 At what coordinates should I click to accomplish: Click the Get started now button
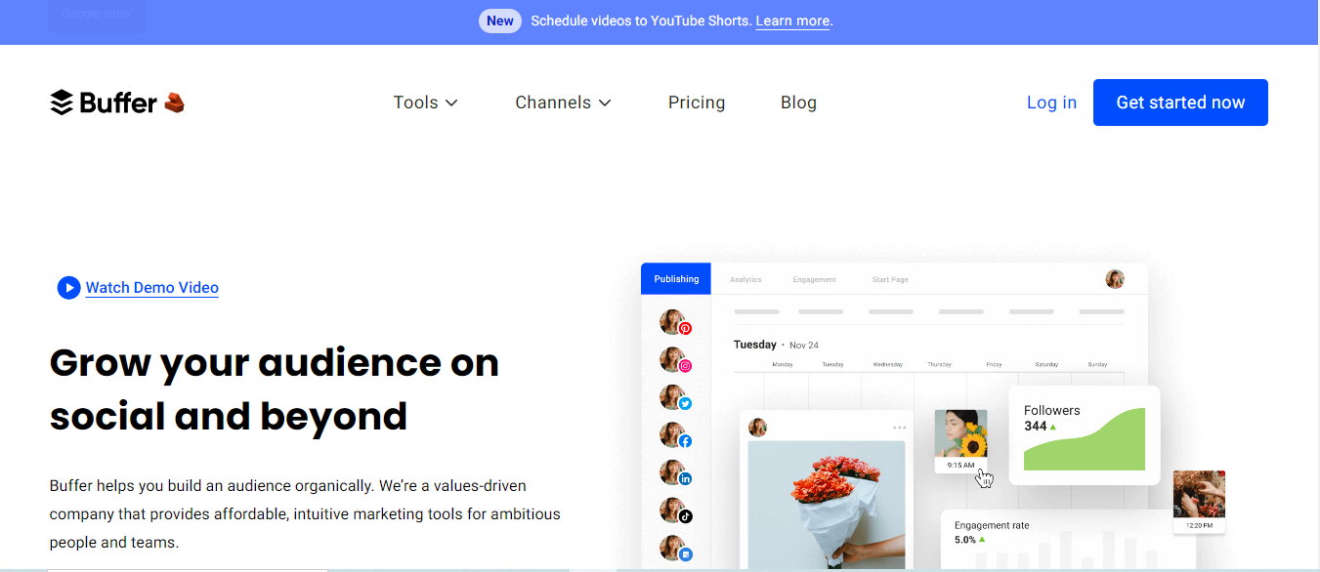pyautogui.click(x=1180, y=102)
